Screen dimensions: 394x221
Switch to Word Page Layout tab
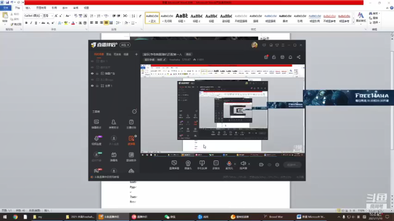tap(41, 8)
